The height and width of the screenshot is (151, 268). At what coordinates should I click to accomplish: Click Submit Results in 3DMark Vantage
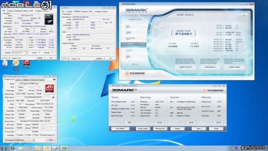186,67
